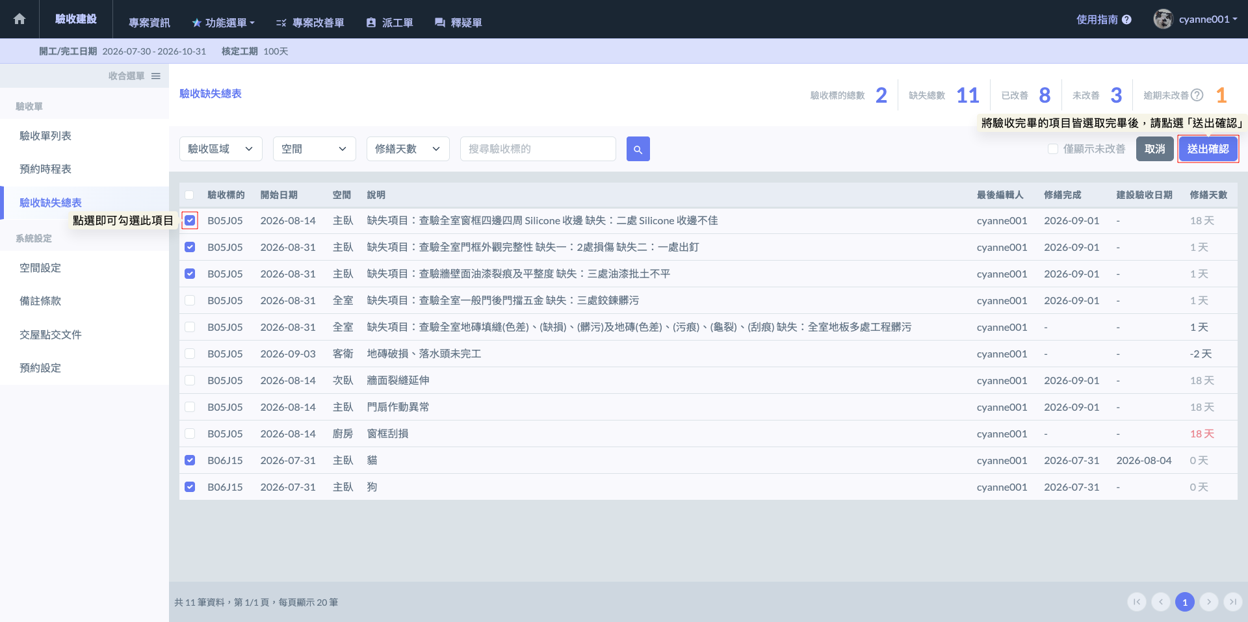The height and width of the screenshot is (622, 1248).
Task: Go to next page pagination arrow
Action: (1208, 602)
